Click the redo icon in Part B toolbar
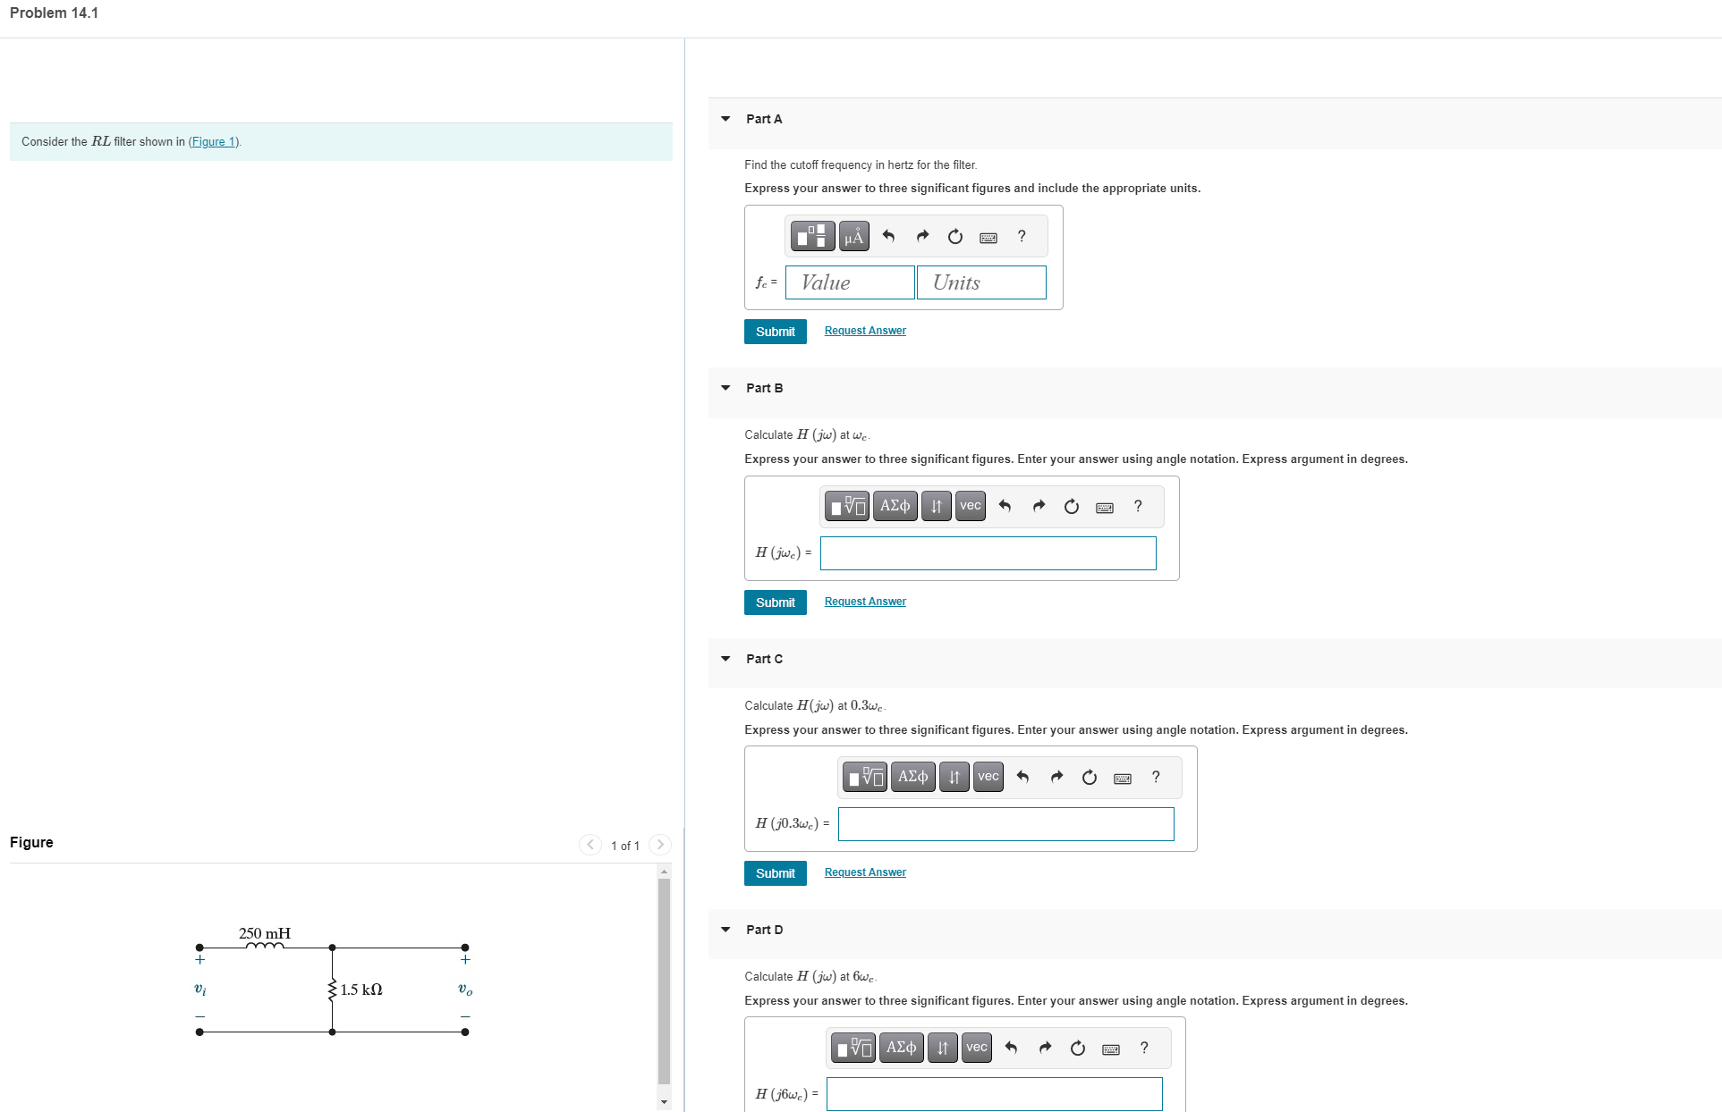This screenshot has width=1722, height=1112. point(1038,506)
